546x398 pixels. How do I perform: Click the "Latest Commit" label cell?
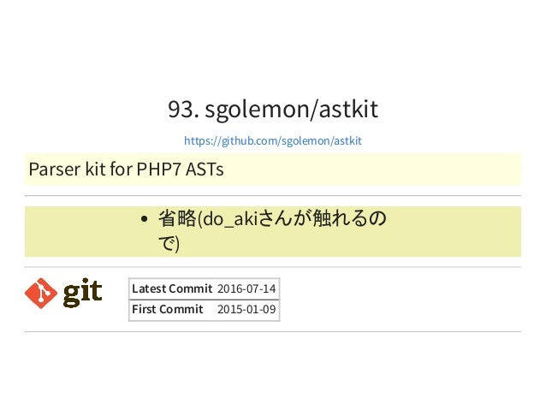(172, 288)
